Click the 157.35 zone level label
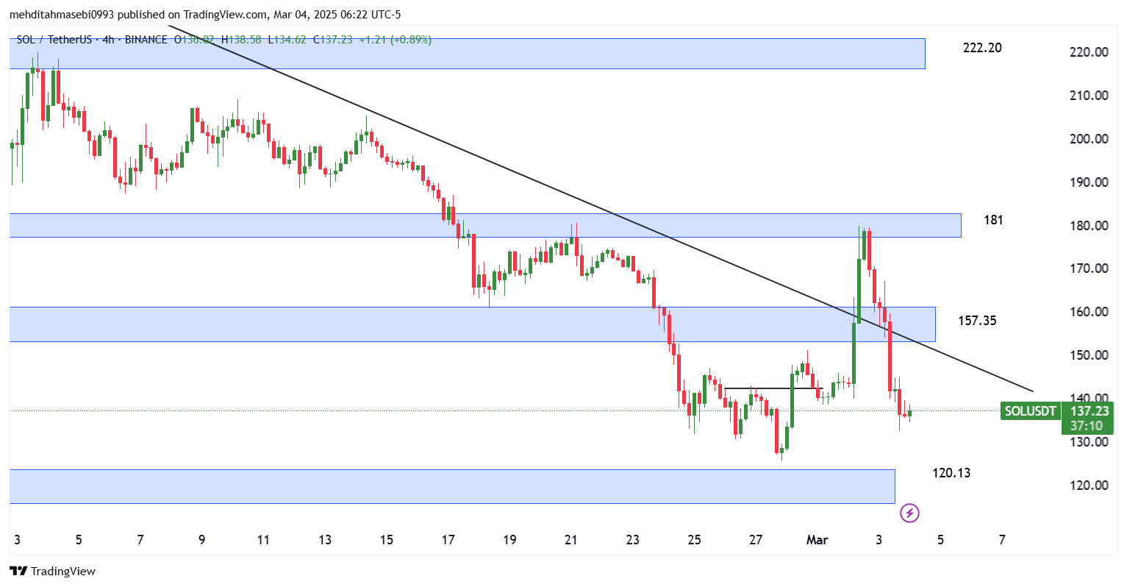Image resolution: width=1127 pixels, height=587 pixels. (977, 321)
